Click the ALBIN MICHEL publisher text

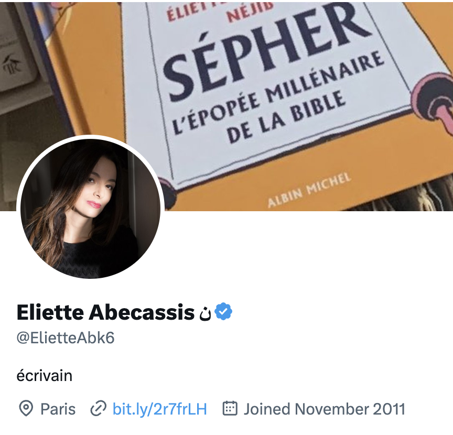pos(309,190)
